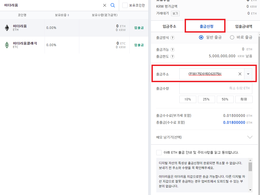Viewport: 260px width, 195px height.
Task: Open help icon next to 출금한도
Action: 172,56
